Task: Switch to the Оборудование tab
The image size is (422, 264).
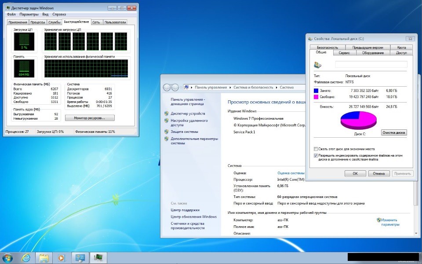Action: 373,53
